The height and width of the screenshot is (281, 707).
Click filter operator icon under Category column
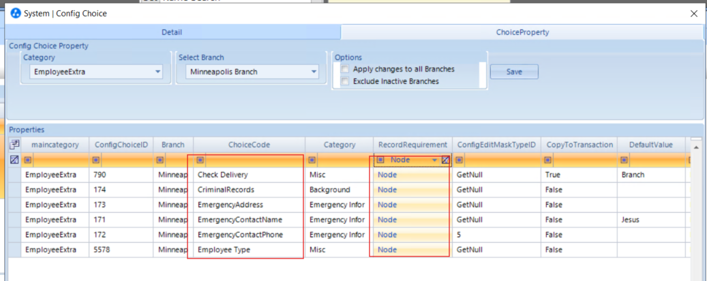point(312,160)
